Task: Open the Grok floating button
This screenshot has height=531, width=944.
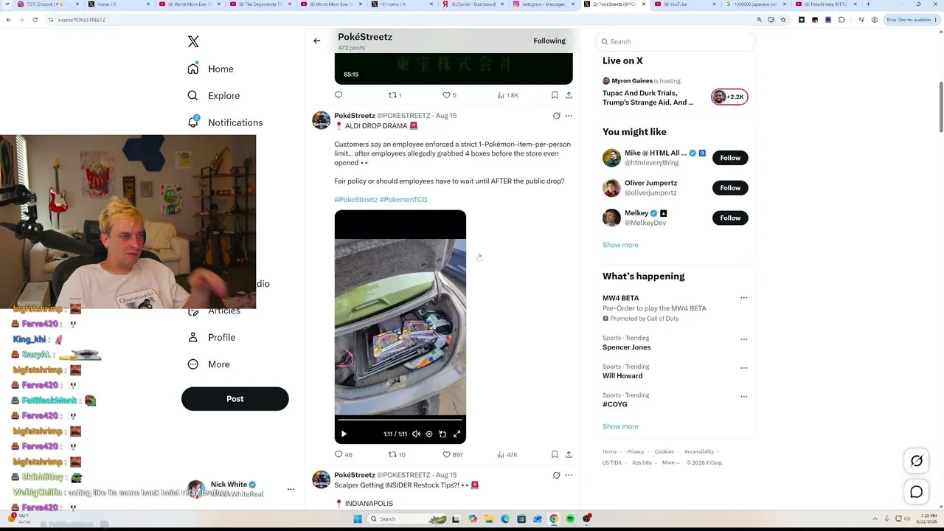Action: (917, 461)
